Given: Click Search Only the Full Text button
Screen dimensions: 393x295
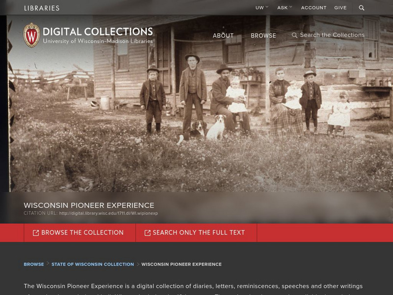Looking at the screenshot, I should tap(196, 233).
